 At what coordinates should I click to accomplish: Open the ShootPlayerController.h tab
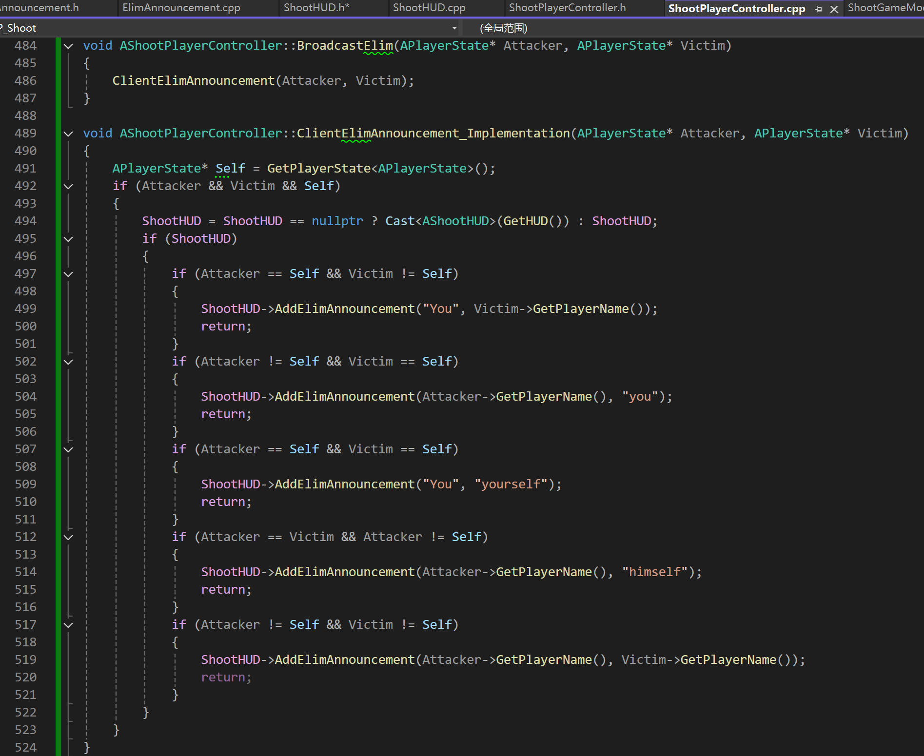tap(567, 8)
